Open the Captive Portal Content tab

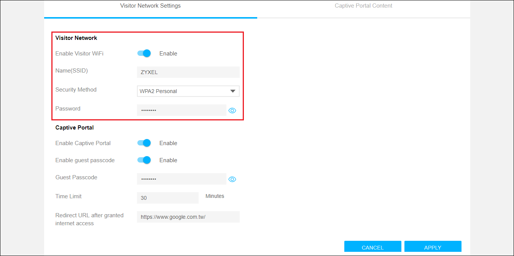coord(363,6)
